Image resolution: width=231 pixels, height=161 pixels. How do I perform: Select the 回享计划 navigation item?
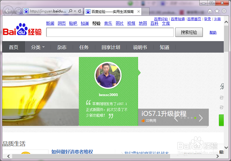click(111, 47)
